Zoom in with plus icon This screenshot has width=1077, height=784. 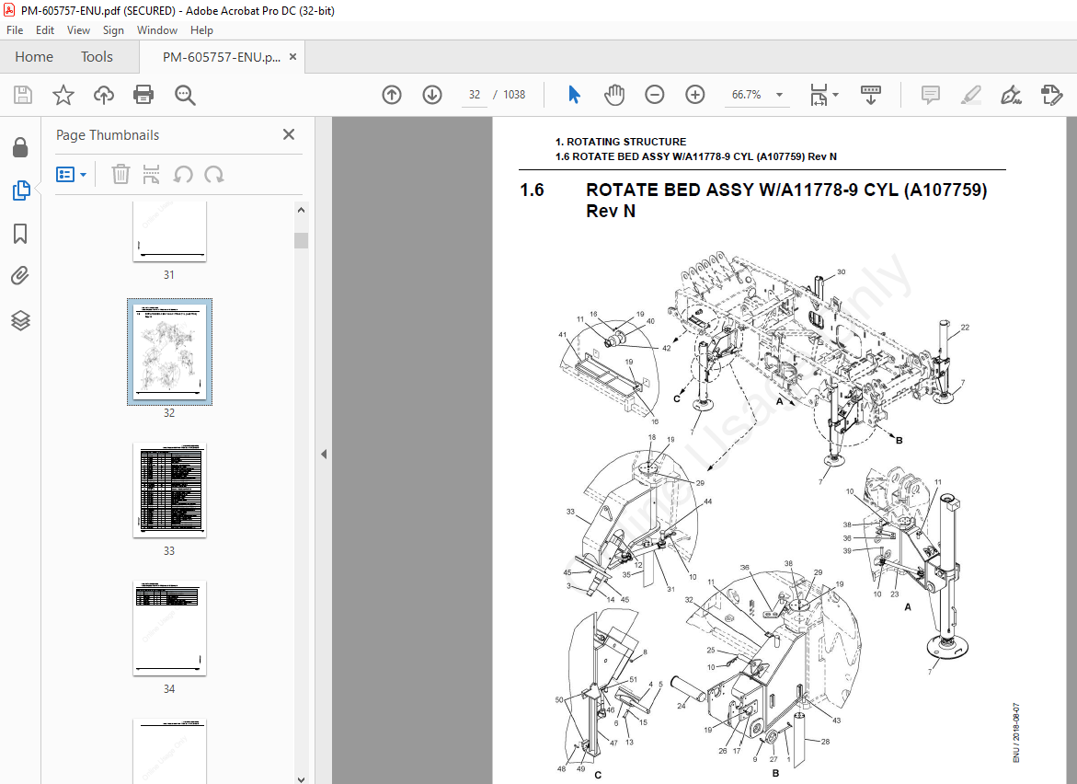[695, 95]
